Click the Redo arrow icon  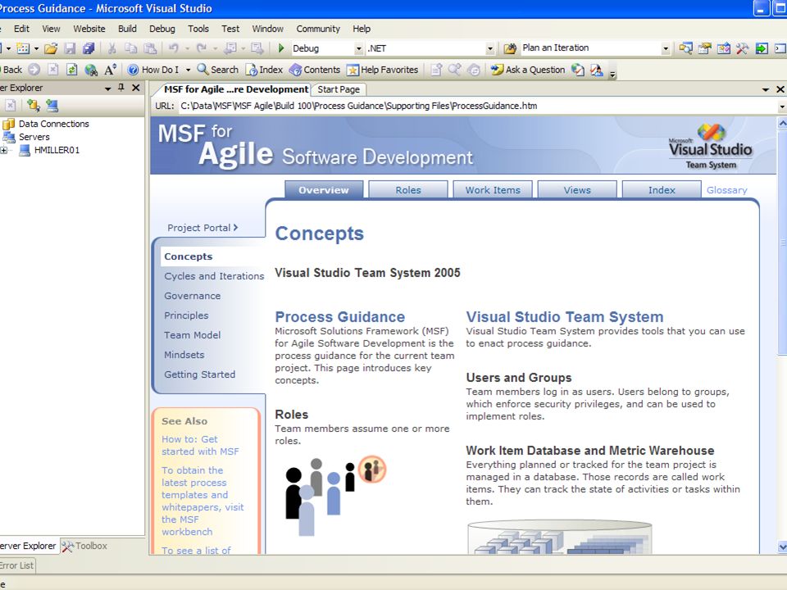tap(202, 48)
